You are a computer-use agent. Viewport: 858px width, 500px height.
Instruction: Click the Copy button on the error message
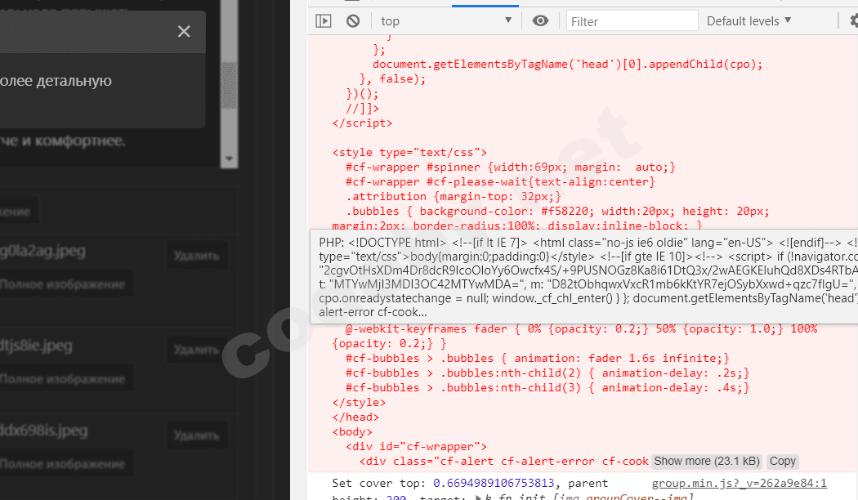(783, 461)
